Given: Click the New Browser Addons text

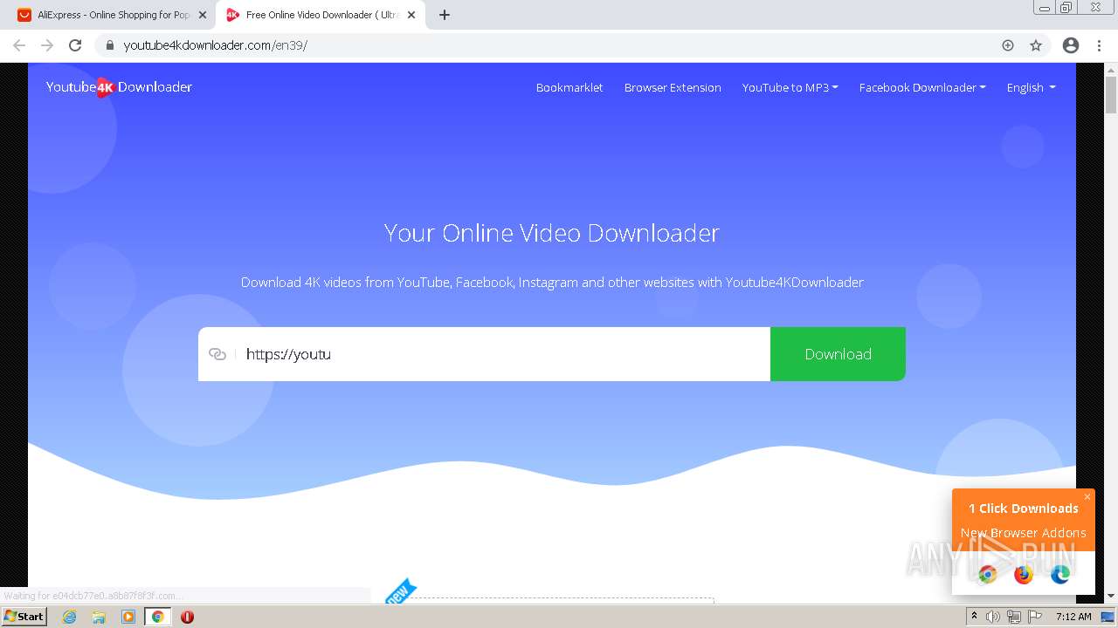Looking at the screenshot, I should [x=1024, y=533].
